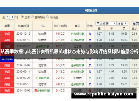
Task: Click the date 2015-09-27
Action: (x=23, y=78)
